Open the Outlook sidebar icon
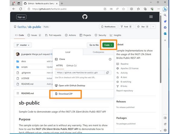Viewport: 179px width, 134px height. (x=165, y=33)
